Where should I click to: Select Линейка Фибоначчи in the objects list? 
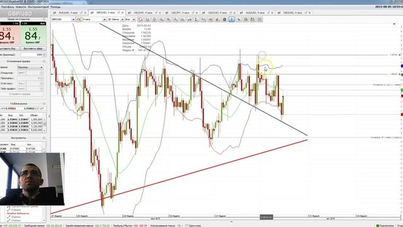[x=18, y=213]
